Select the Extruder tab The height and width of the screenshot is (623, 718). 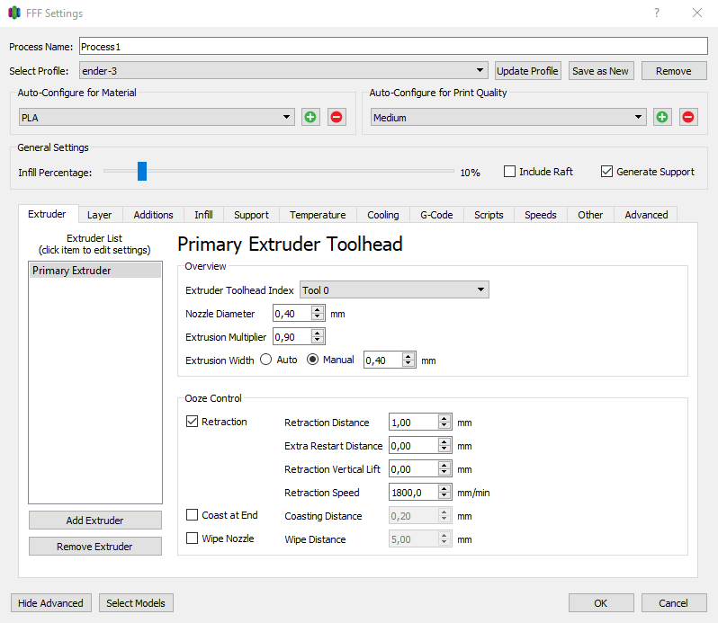click(x=47, y=214)
